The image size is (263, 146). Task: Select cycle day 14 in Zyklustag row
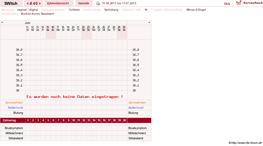94,120
